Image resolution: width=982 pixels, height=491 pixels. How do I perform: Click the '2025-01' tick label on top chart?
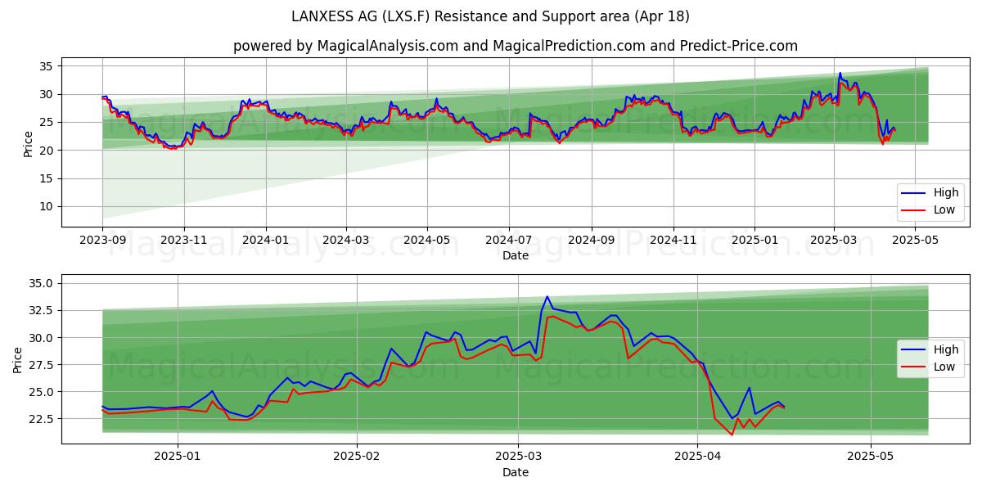754,241
